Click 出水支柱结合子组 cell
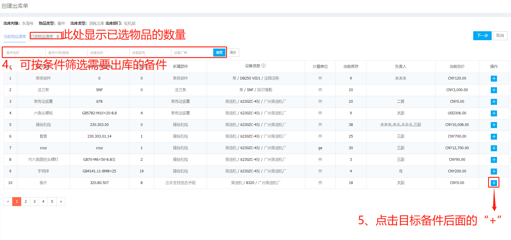The height and width of the screenshot is (240, 511). 180,183
